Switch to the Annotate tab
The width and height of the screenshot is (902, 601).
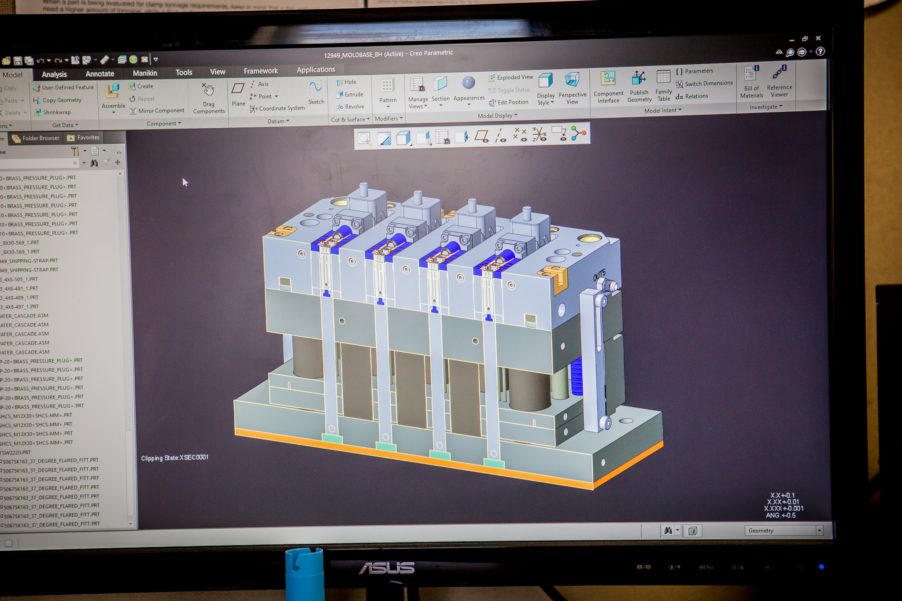pos(100,74)
